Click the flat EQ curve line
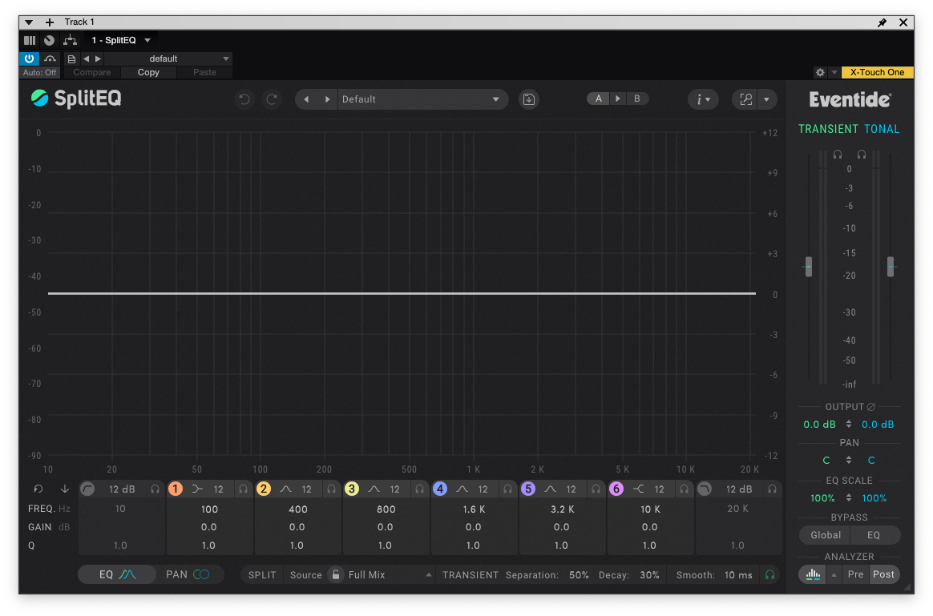 tap(402, 293)
